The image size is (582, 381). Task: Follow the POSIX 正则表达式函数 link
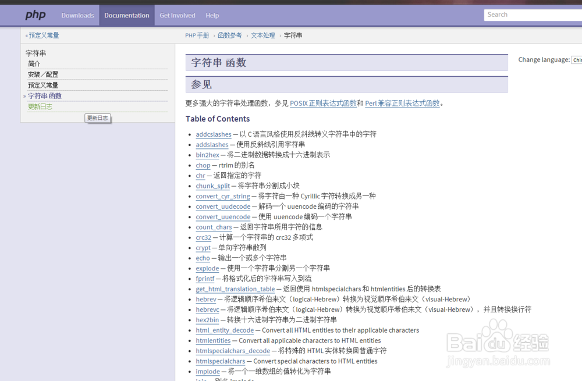[x=323, y=104]
